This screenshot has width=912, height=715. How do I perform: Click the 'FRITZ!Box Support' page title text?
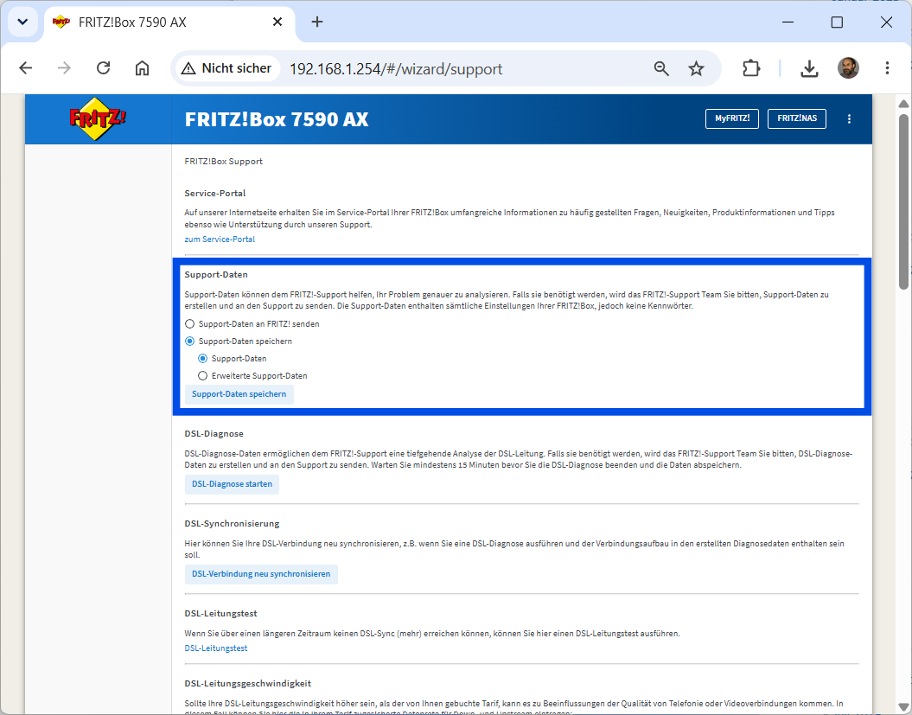(x=223, y=162)
